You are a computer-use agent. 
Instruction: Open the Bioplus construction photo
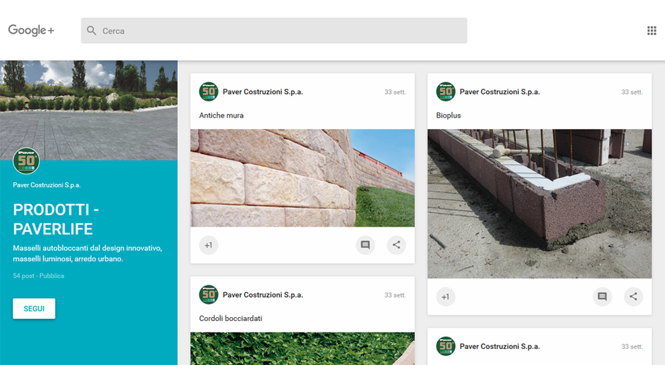(539, 204)
